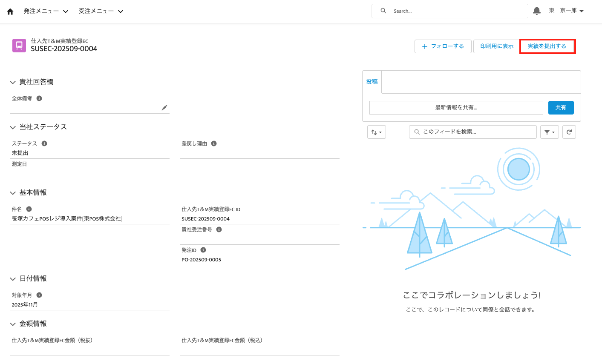Refresh the feed
This screenshot has width=602, height=361.
pos(569,132)
